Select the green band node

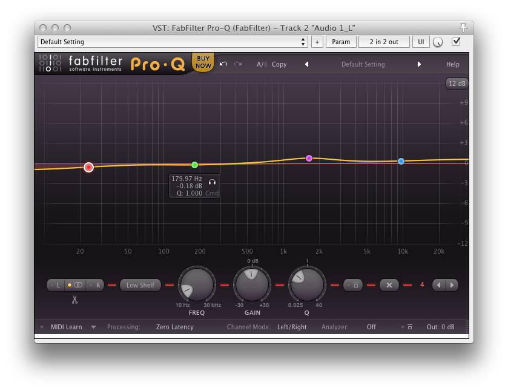coord(194,165)
